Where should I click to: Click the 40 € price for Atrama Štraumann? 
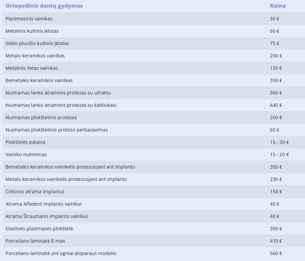point(274,216)
